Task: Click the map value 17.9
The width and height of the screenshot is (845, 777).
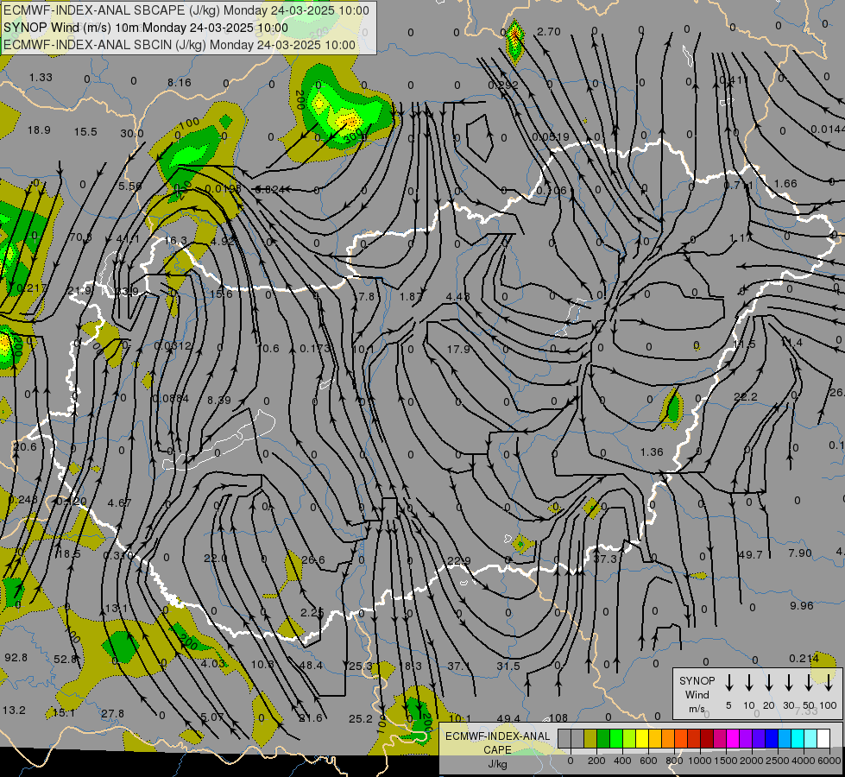Action: pyautogui.click(x=458, y=349)
